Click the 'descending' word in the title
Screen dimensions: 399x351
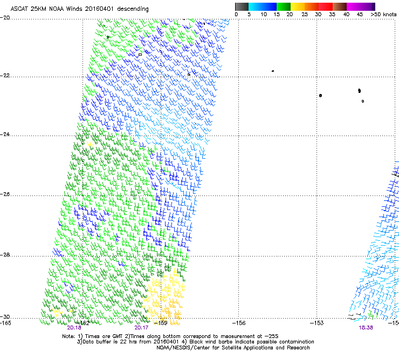point(133,9)
